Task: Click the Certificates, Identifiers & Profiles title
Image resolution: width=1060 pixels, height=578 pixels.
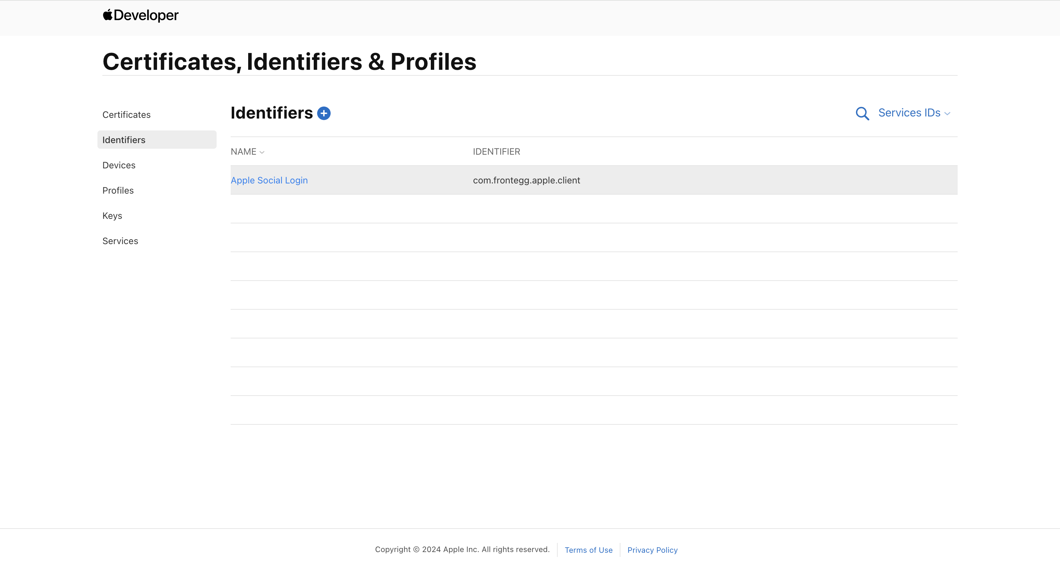Action: (289, 62)
